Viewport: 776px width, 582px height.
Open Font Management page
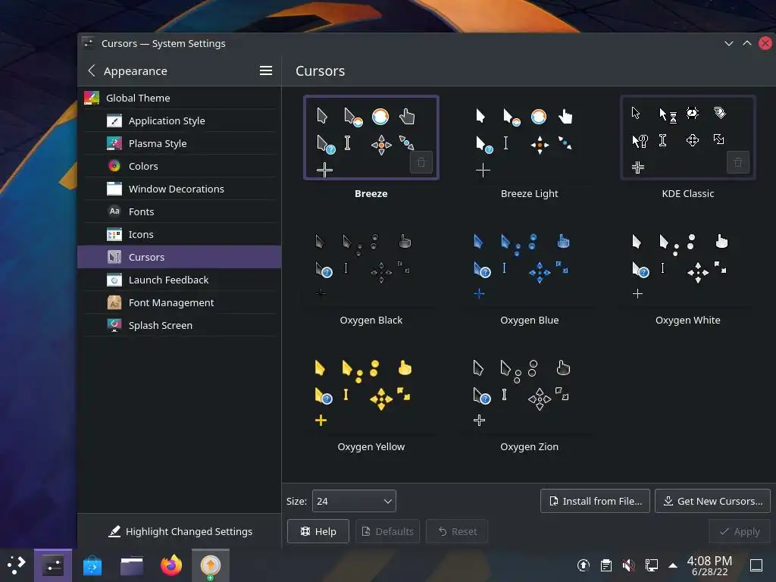pos(179,302)
